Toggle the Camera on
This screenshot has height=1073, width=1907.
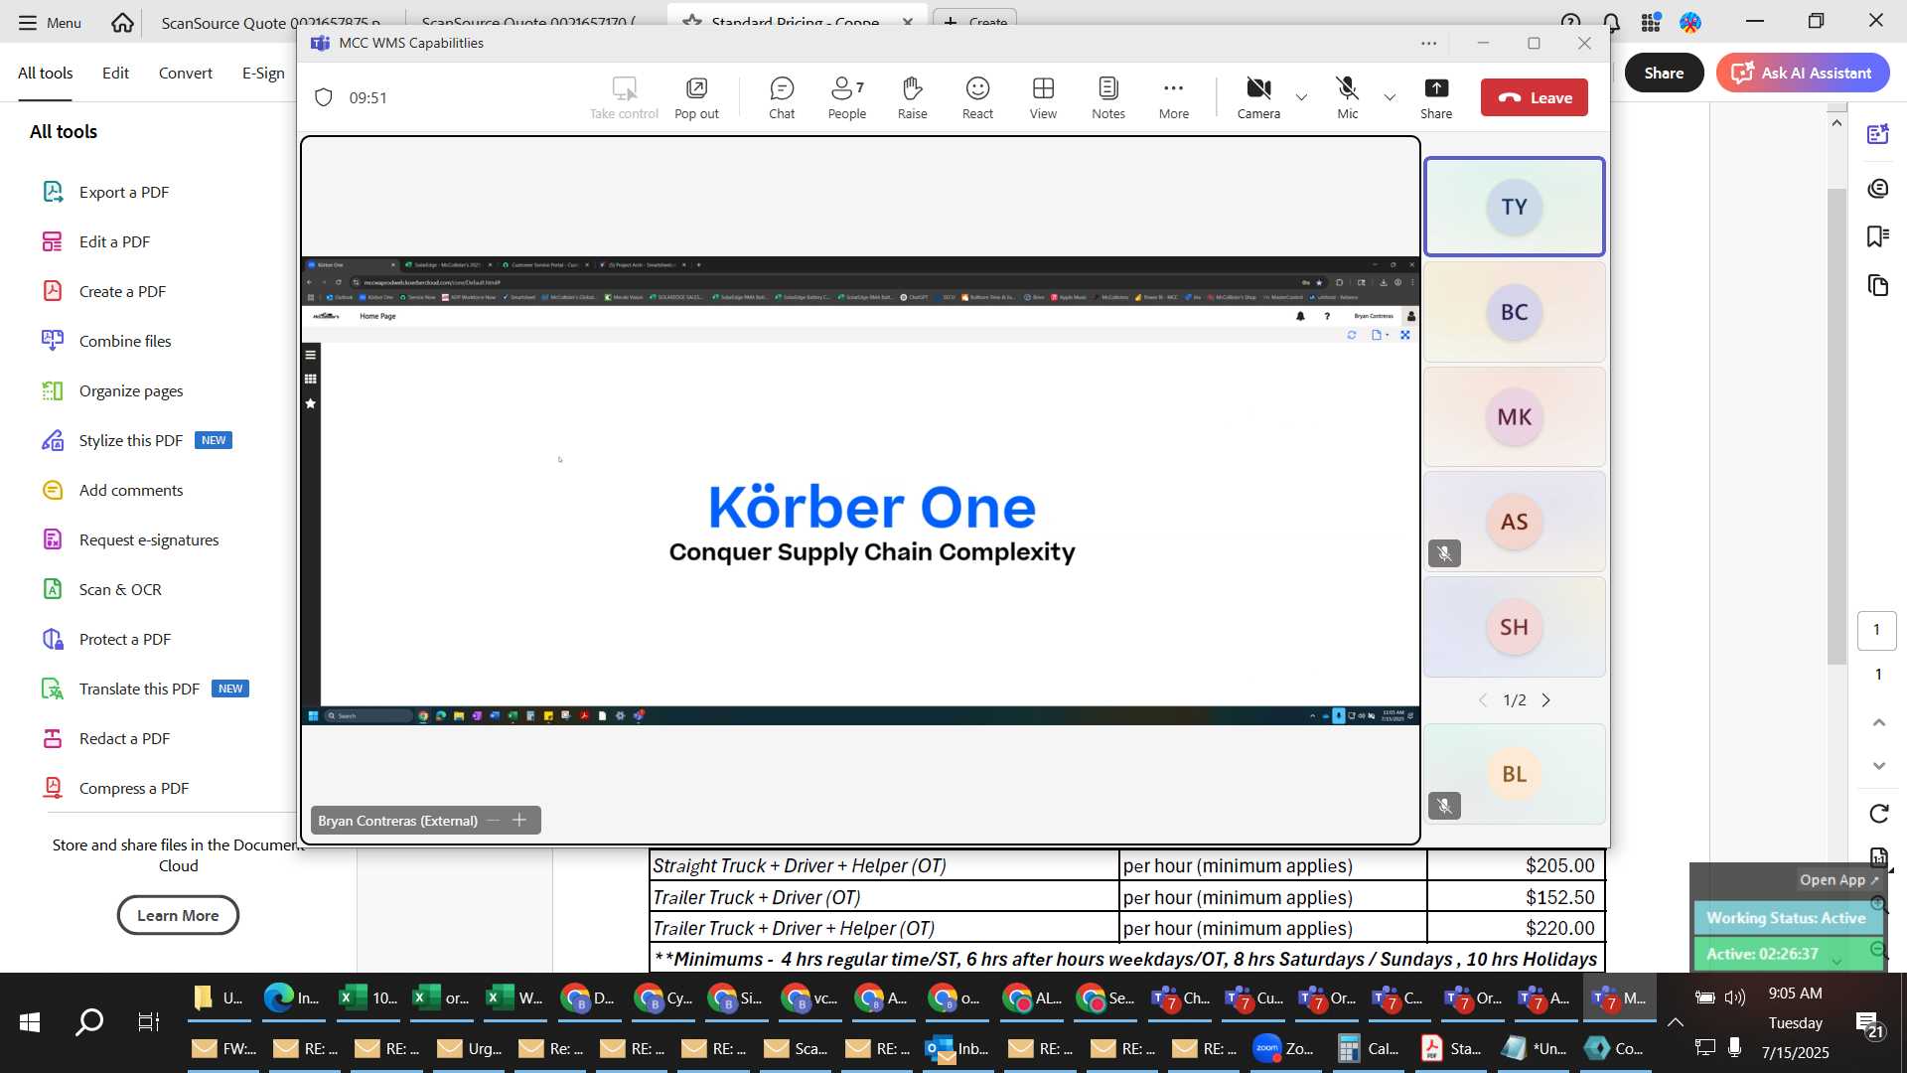click(1258, 97)
